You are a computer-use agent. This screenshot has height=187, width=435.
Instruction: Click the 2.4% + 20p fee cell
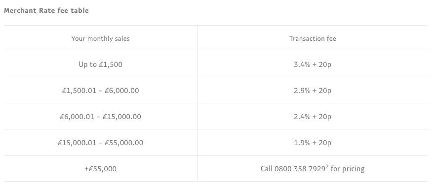[x=313, y=117]
